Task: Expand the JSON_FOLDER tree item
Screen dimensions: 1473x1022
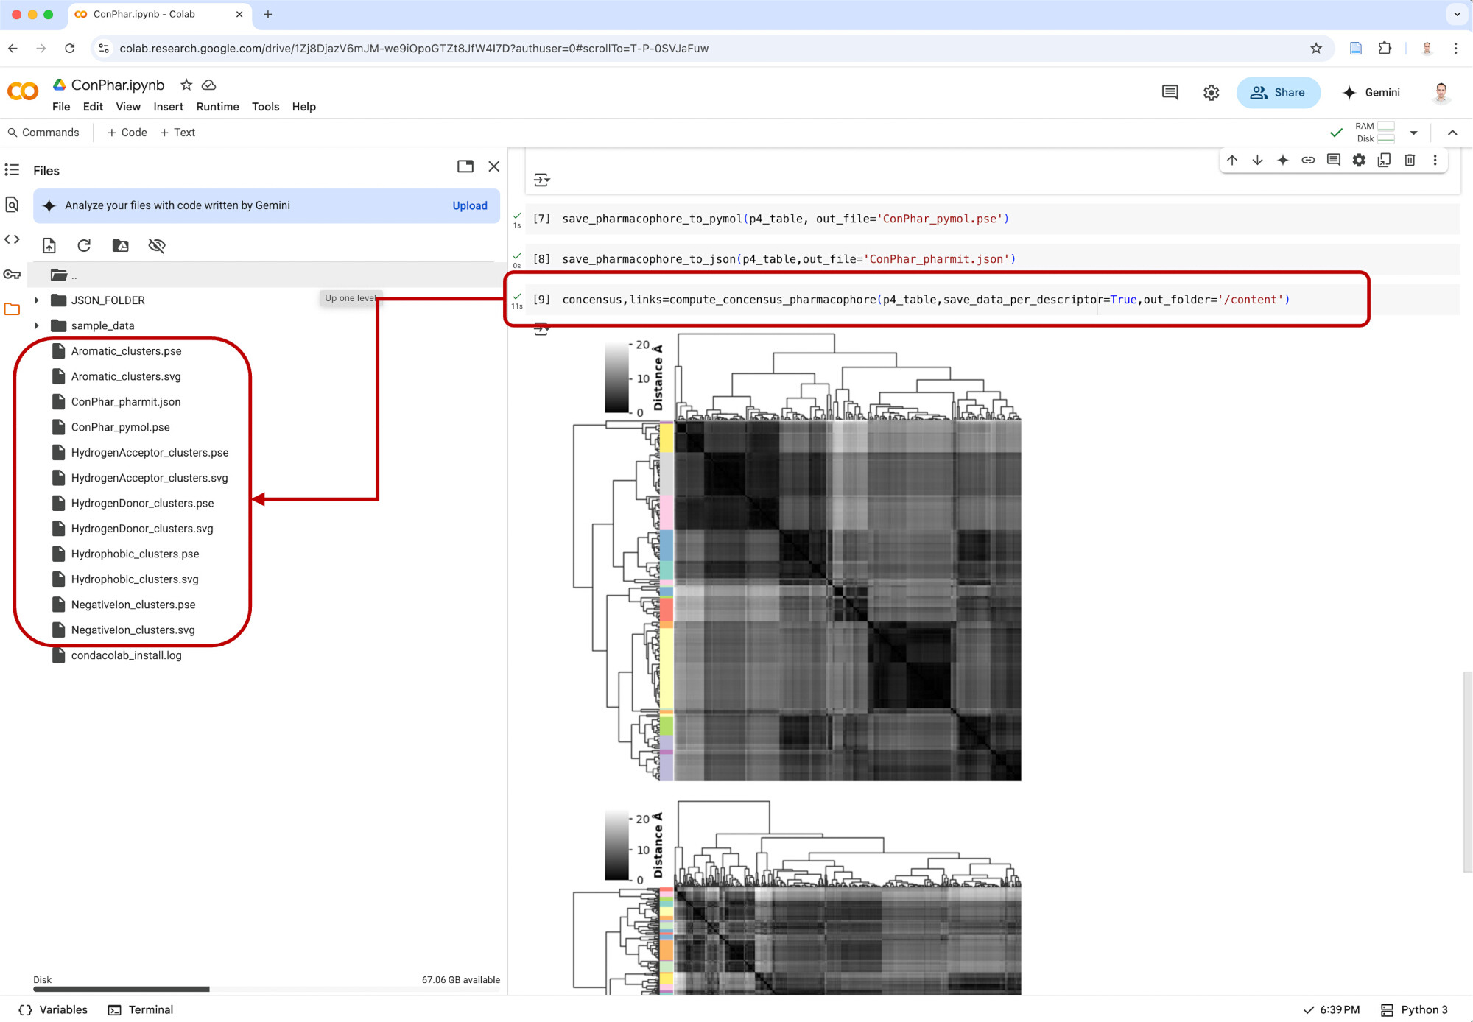Action: tap(36, 300)
